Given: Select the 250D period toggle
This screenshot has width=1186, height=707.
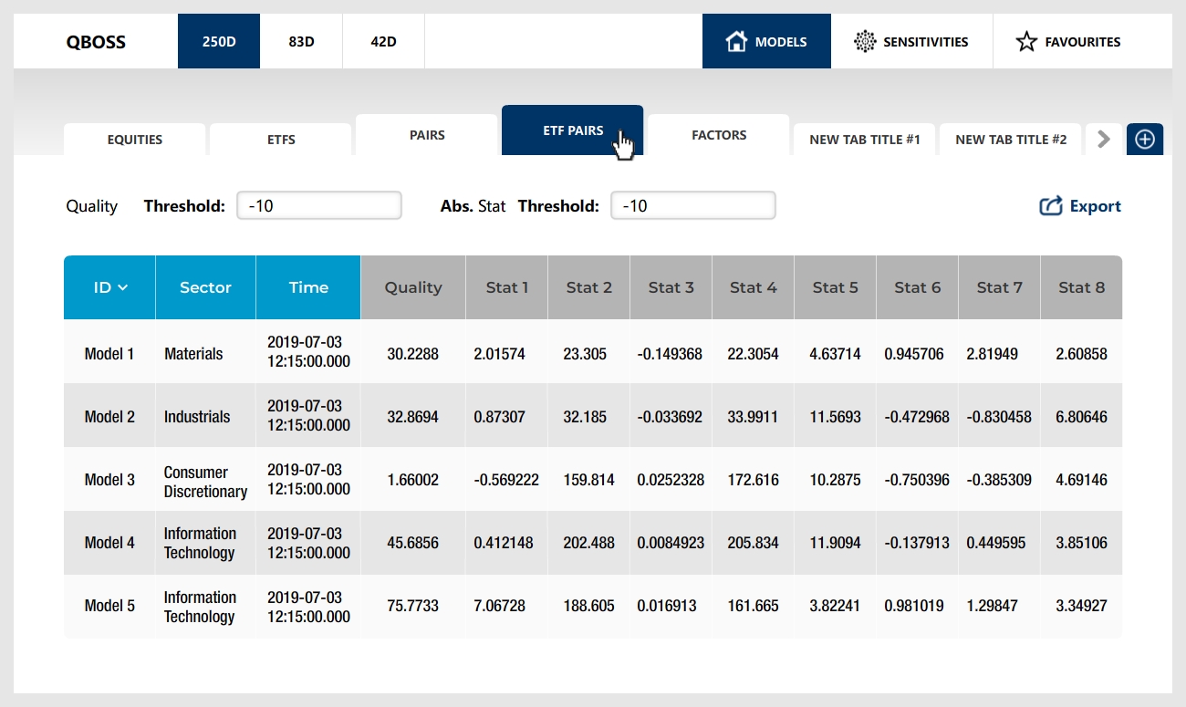Looking at the screenshot, I should pos(219,41).
